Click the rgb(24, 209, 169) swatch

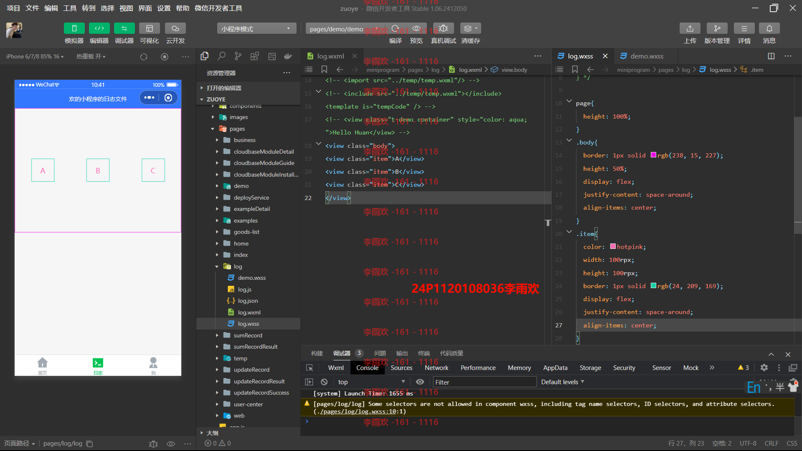[x=653, y=286]
